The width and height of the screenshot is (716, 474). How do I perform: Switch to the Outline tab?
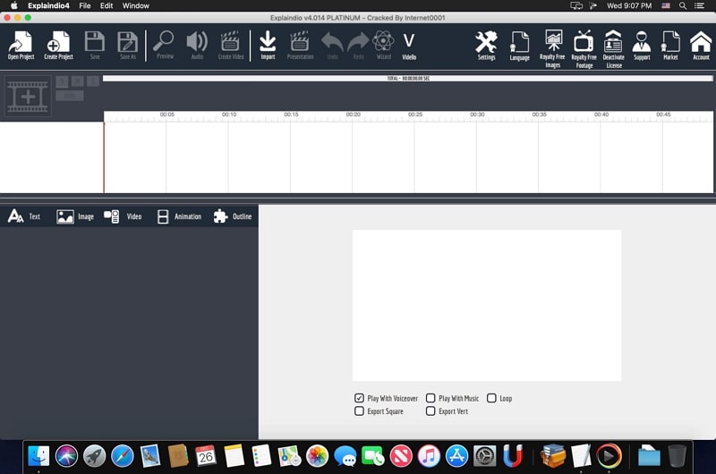pos(233,216)
